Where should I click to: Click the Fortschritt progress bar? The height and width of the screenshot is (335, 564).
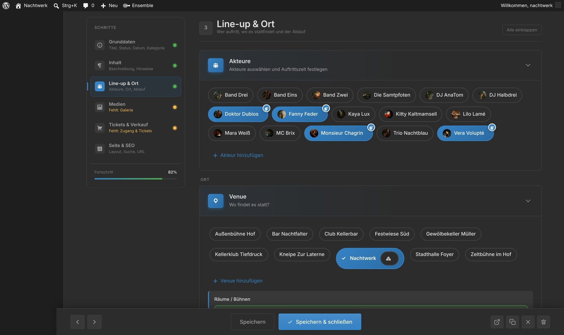[136, 179]
